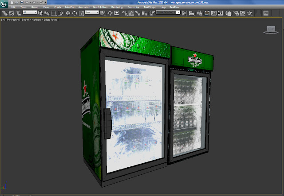This screenshot has height=196, width=284.
Task: Open the Create menu
Action: click(58, 7)
